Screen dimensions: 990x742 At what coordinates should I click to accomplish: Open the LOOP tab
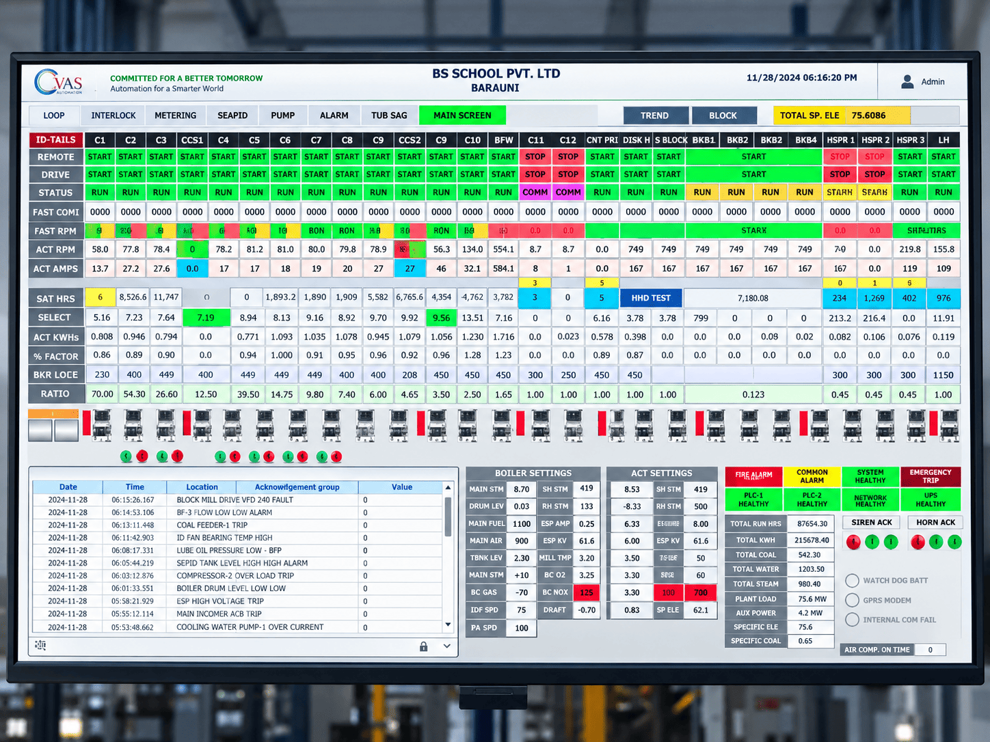coord(54,115)
